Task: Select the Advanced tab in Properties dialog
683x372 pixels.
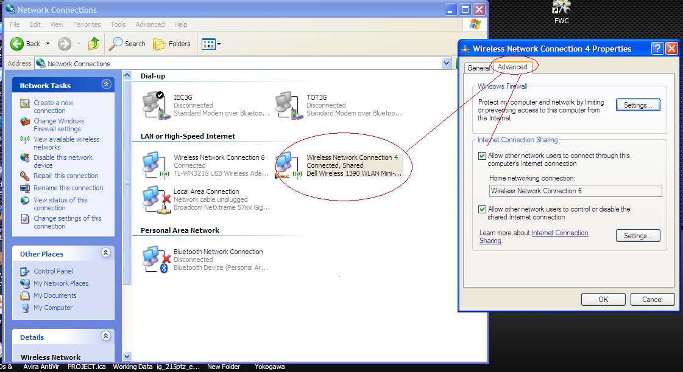Action: [x=512, y=66]
